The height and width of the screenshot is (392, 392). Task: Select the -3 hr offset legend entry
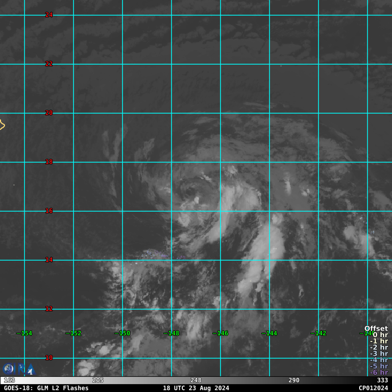(x=379, y=354)
